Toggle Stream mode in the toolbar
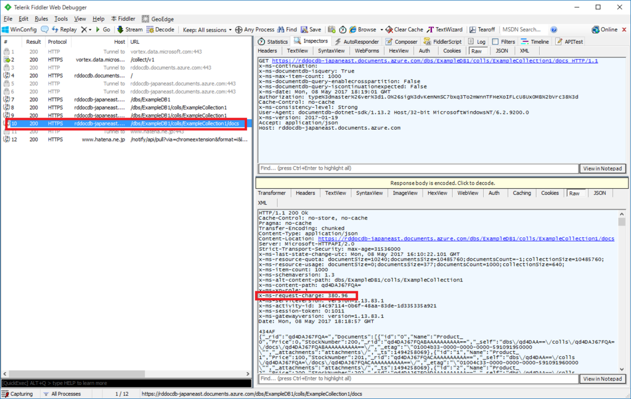This screenshot has height=399, width=631. tap(129, 30)
